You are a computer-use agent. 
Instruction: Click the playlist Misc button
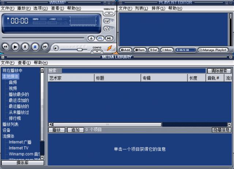(x=167, y=50)
